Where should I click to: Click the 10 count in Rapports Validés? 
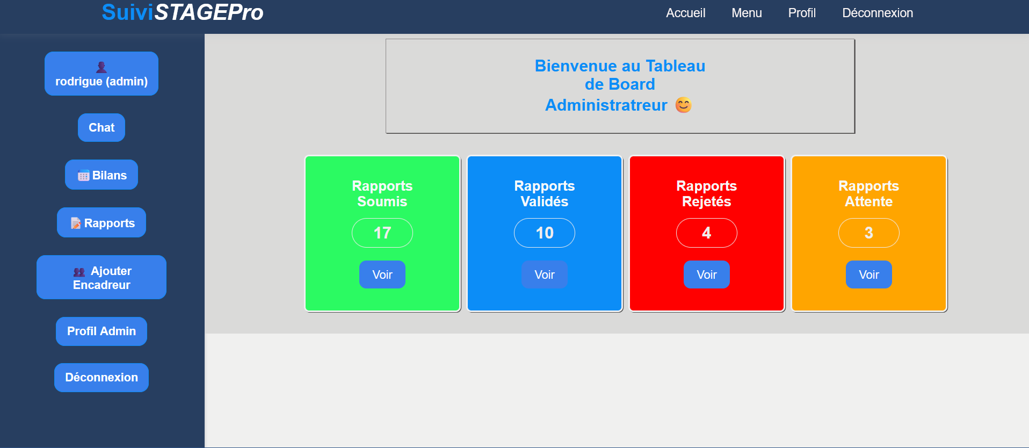pyautogui.click(x=545, y=233)
